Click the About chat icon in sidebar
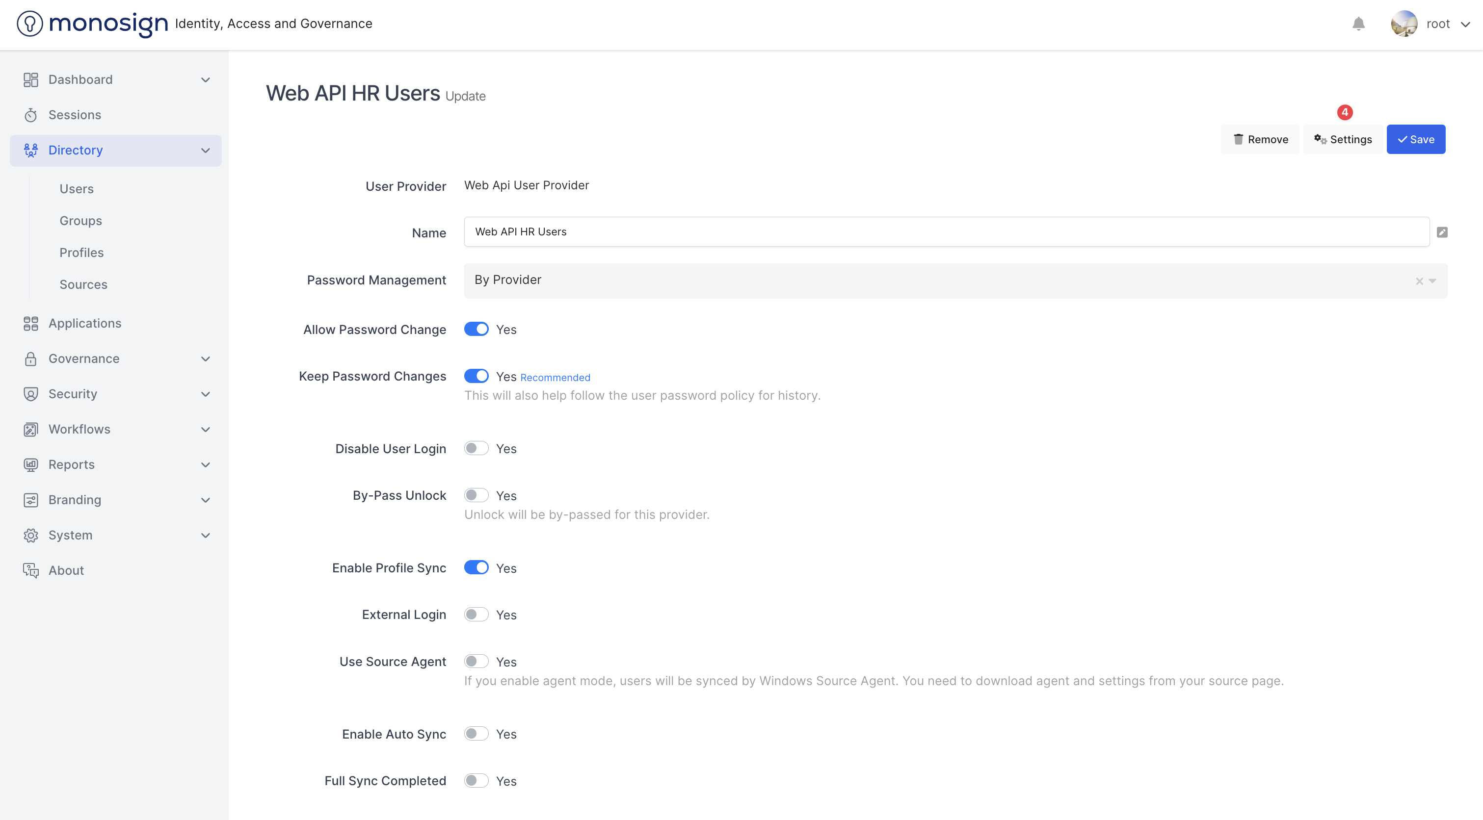 [x=30, y=570]
